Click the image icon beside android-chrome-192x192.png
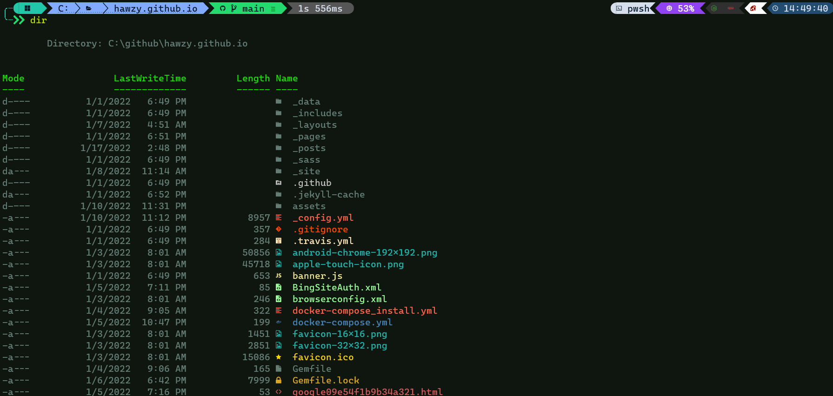 click(279, 252)
